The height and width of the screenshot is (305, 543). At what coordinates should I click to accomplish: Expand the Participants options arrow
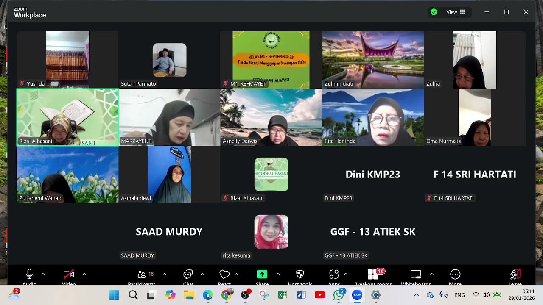(164, 274)
